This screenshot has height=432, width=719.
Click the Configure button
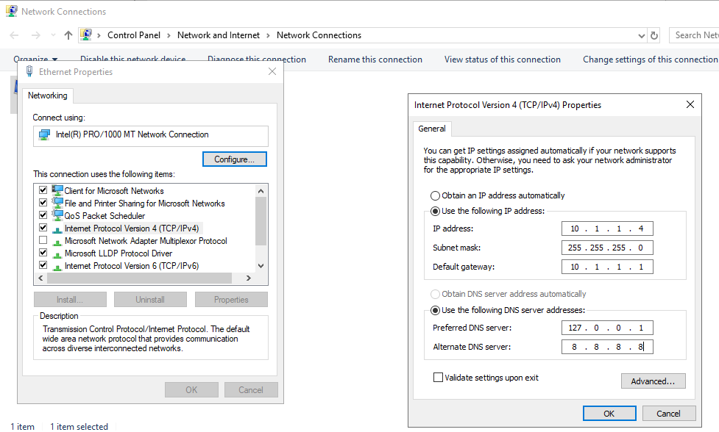pyautogui.click(x=234, y=159)
